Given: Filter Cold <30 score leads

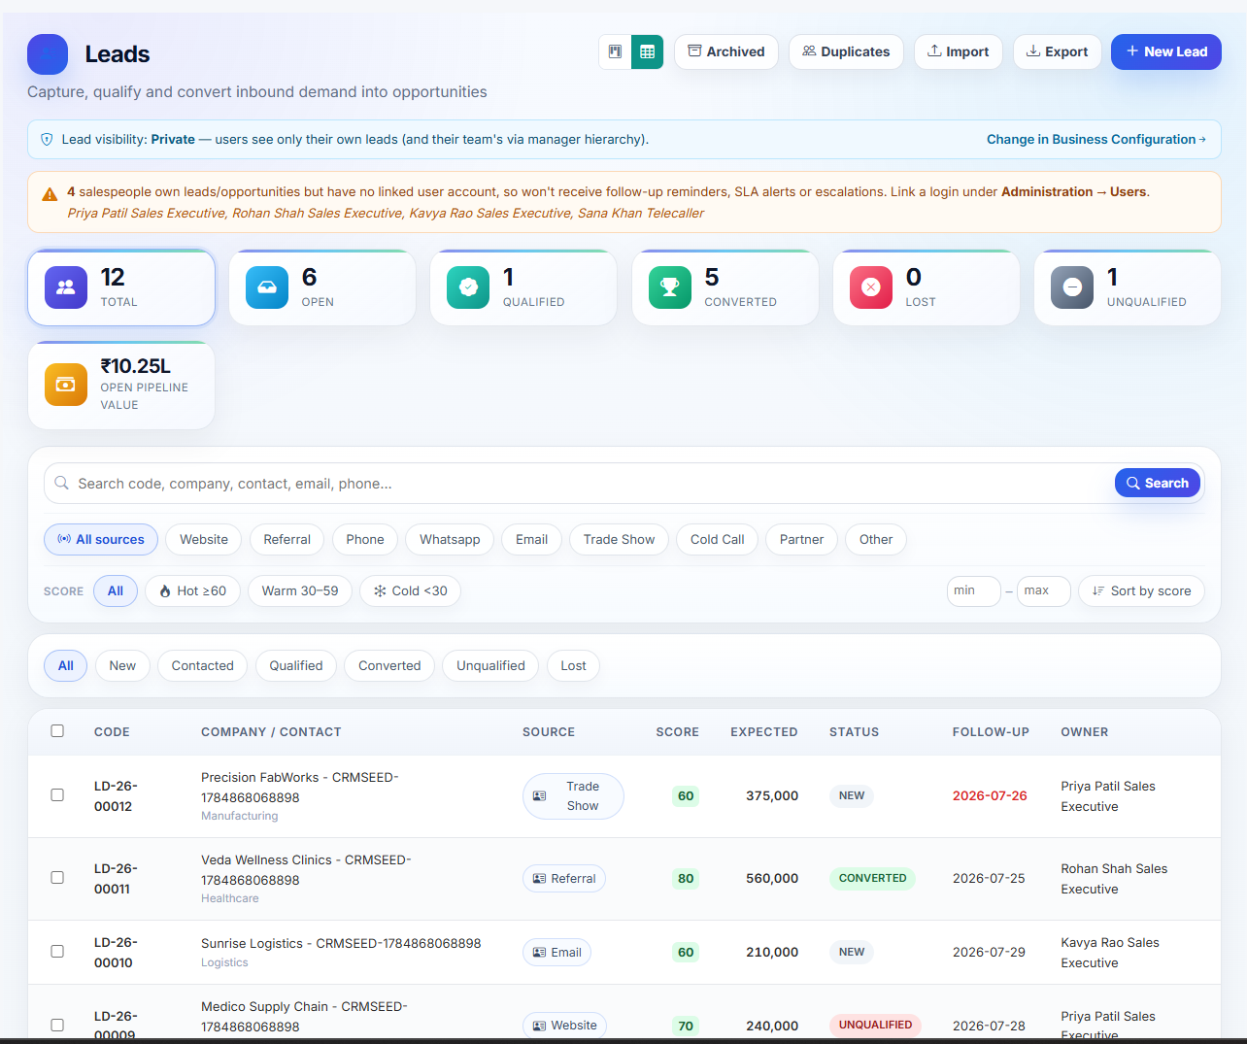Looking at the screenshot, I should (411, 590).
